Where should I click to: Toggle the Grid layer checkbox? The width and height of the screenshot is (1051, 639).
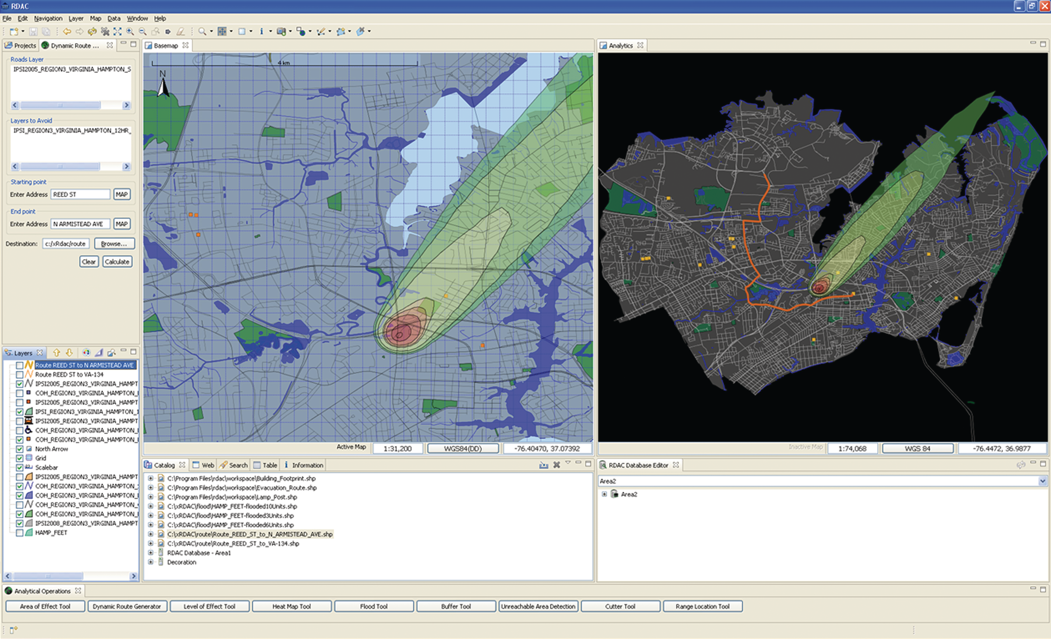coord(19,458)
